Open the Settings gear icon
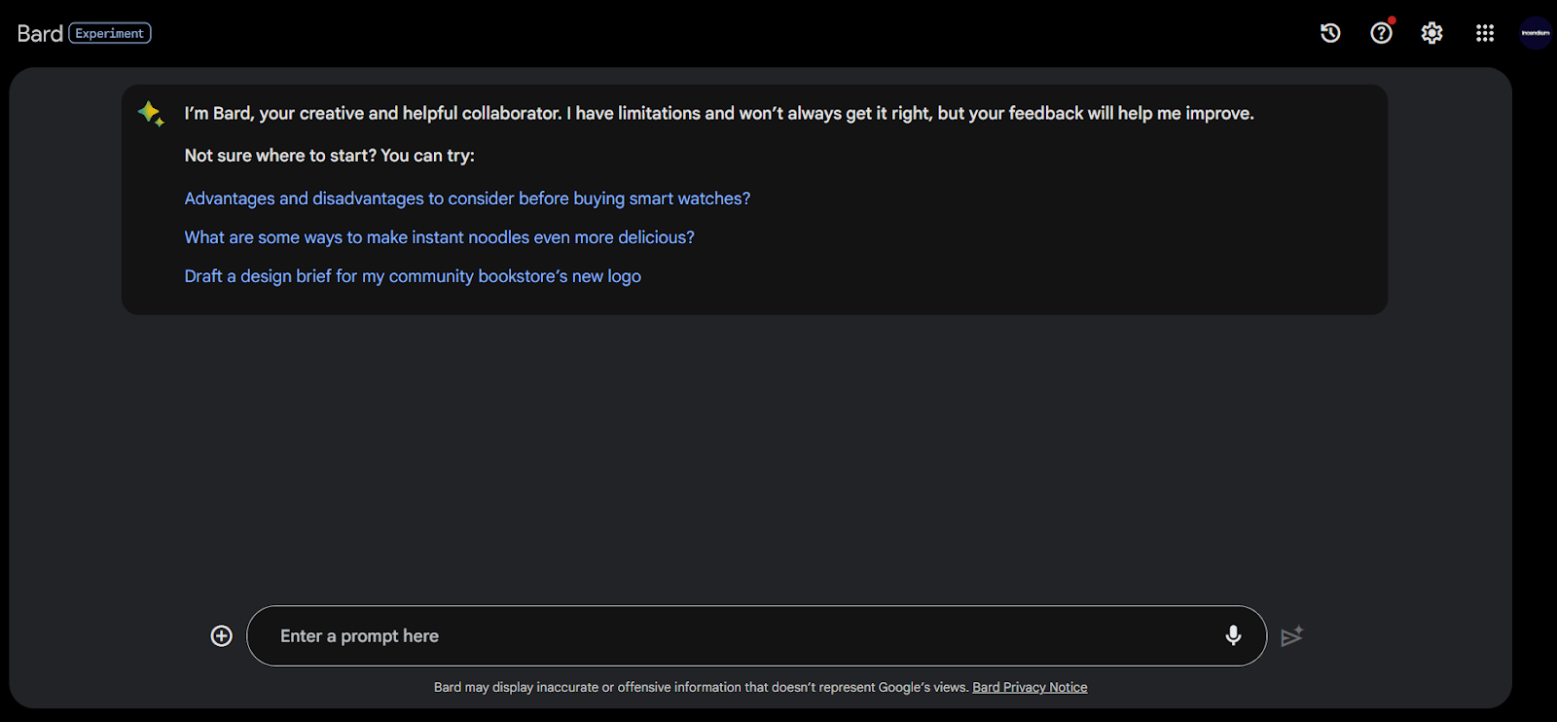Image resolution: width=1557 pixels, height=722 pixels. point(1431,33)
